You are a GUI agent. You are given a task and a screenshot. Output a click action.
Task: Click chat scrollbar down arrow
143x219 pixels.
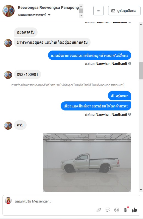tap(141, 190)
